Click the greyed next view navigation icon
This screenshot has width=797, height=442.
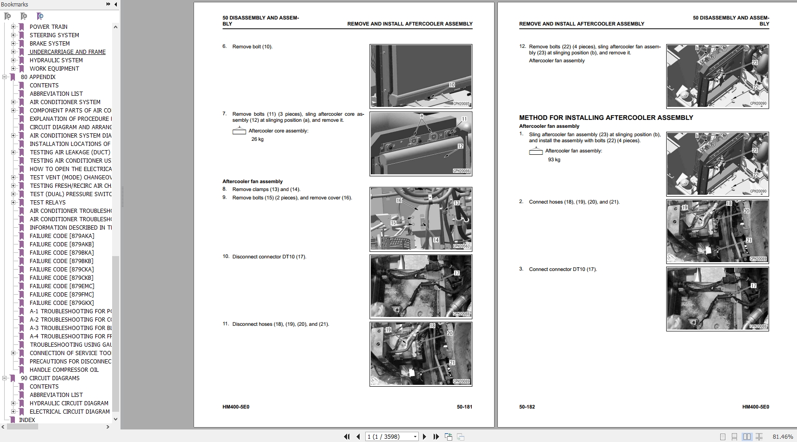pyautogui.click(x=461, y=436)
